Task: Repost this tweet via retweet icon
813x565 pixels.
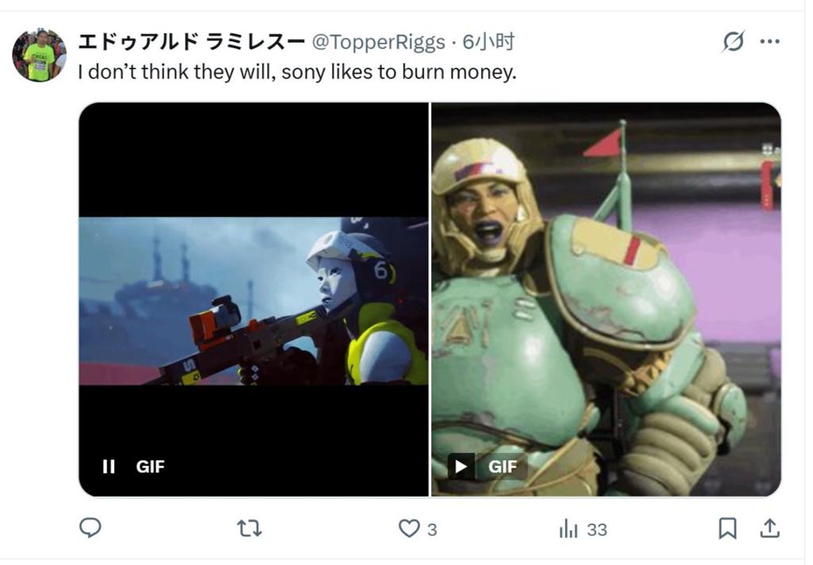Action: click(249, 528)
